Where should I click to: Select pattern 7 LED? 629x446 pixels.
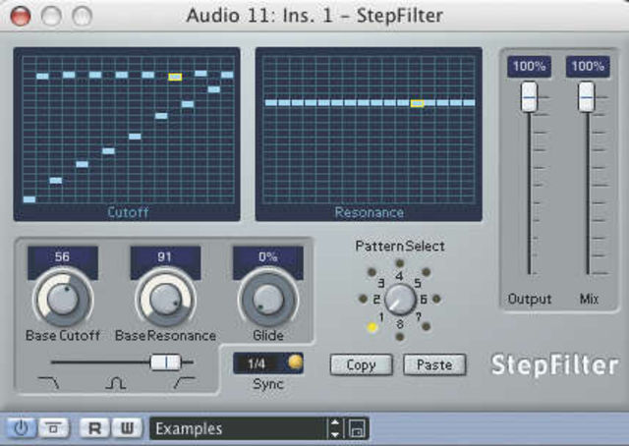point(426,326)
